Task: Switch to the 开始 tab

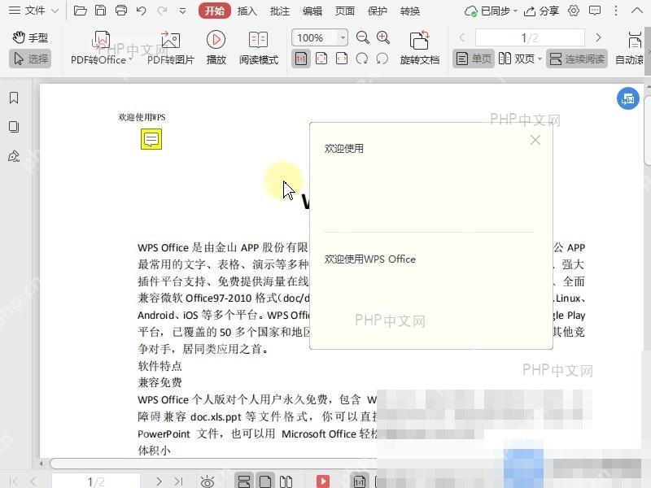Action: (214, 11)
